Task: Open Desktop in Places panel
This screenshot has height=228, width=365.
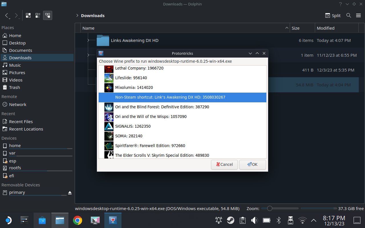Action: click(x=37, y=43)
